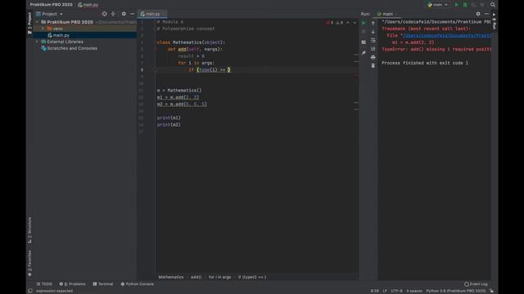Jump down the stack trace arrow
This screenshot has width=524, height=294.
(x=373, y=32)
